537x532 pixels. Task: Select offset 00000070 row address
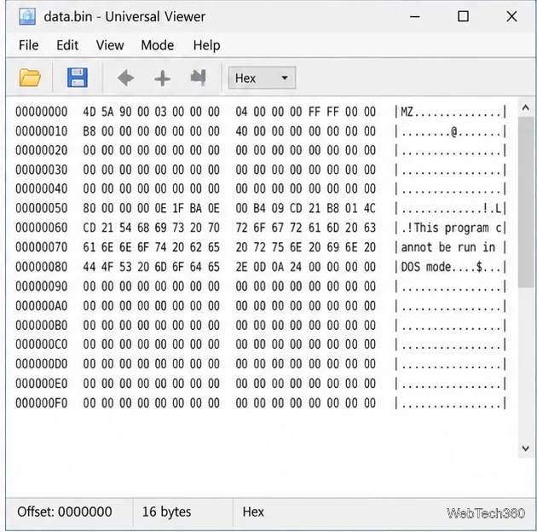click(42, 247)
